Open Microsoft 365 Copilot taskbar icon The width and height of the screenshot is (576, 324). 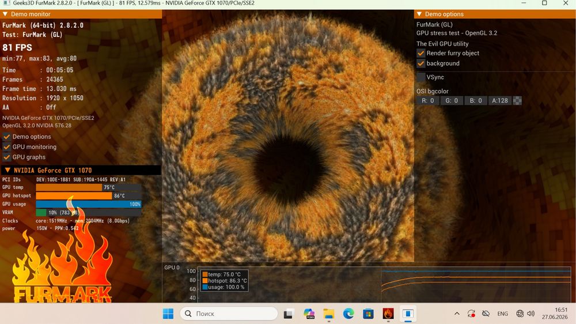point(309,314)
